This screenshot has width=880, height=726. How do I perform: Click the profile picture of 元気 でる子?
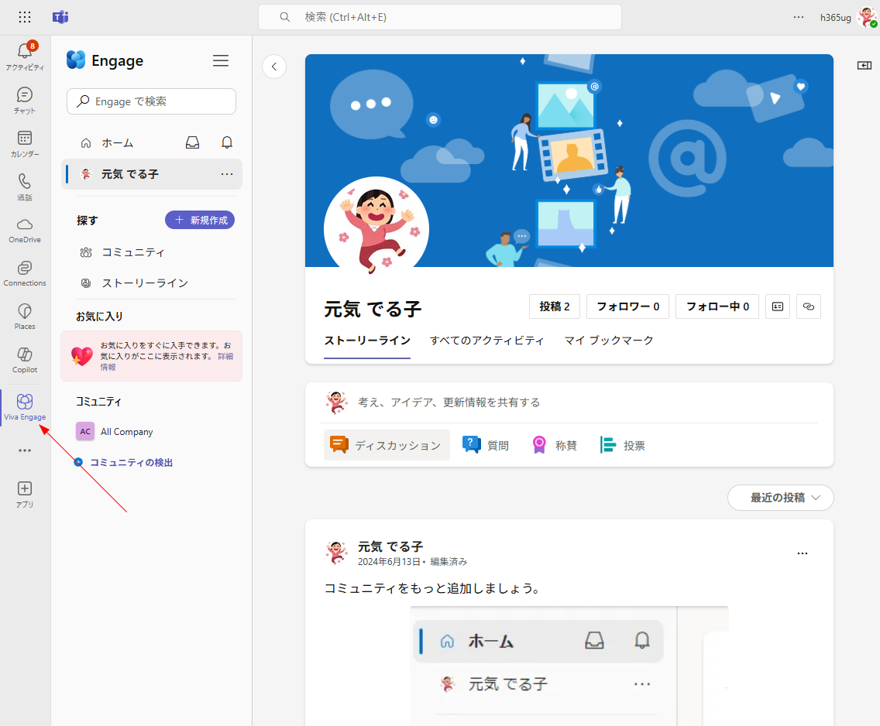[376, 227]
